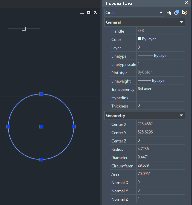Click the Quick Select lightning icon
This screenshot has width=192, height=205.
coord(185,13)
